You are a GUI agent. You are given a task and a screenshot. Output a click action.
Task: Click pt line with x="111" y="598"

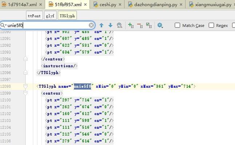click(79, 120)
